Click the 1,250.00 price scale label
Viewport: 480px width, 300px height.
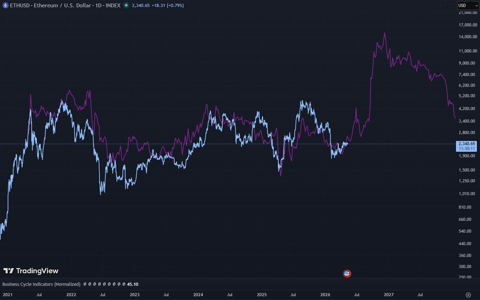tap(467, 181)
